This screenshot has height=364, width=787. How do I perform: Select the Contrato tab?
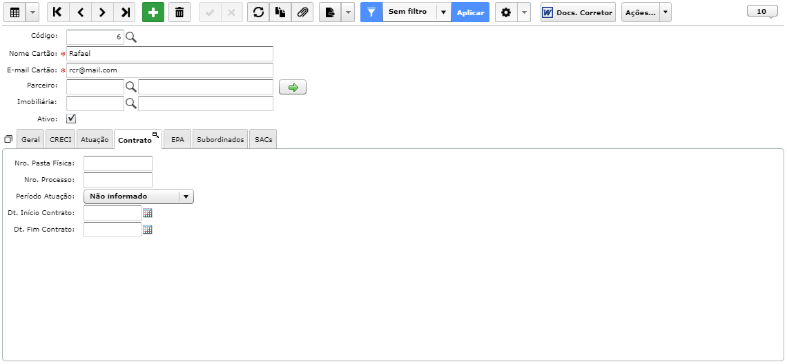pyautogui.click(x=135, y=140)
